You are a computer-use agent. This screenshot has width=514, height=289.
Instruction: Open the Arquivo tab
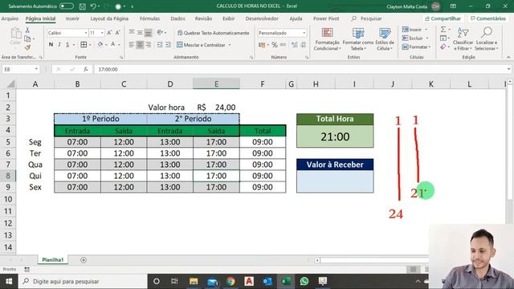point(10,18)
